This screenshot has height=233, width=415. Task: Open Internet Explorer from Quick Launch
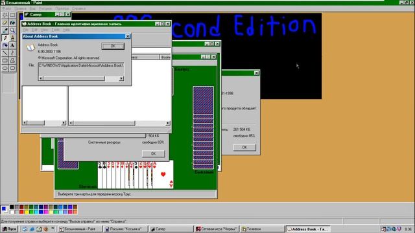tap(32, 229)
